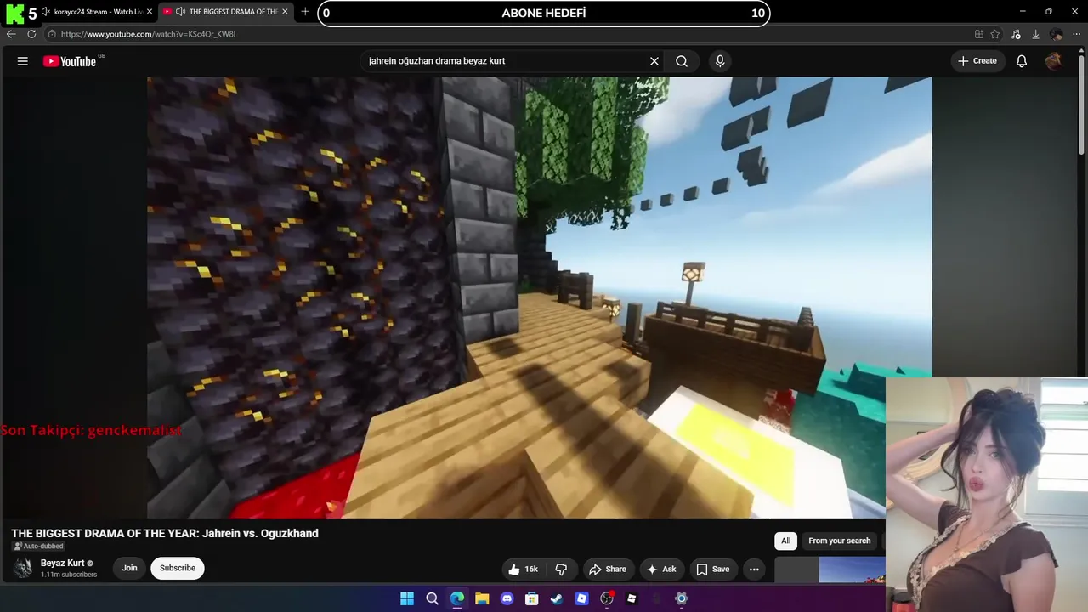Open the YouTube account avatar menu
Viewport: 1088px width, 612px height.
[x=1053, y=61]
